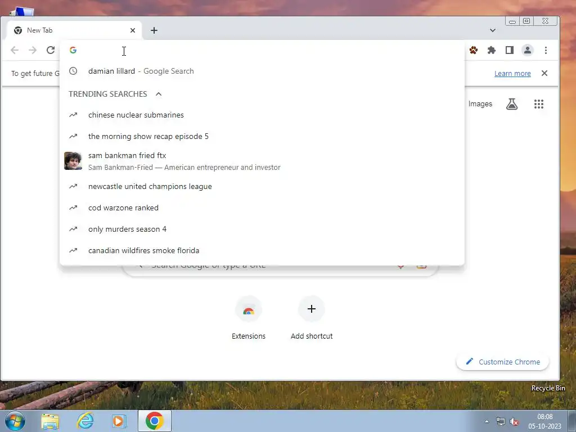Click the muted volume tray icon

coord(514,421)
